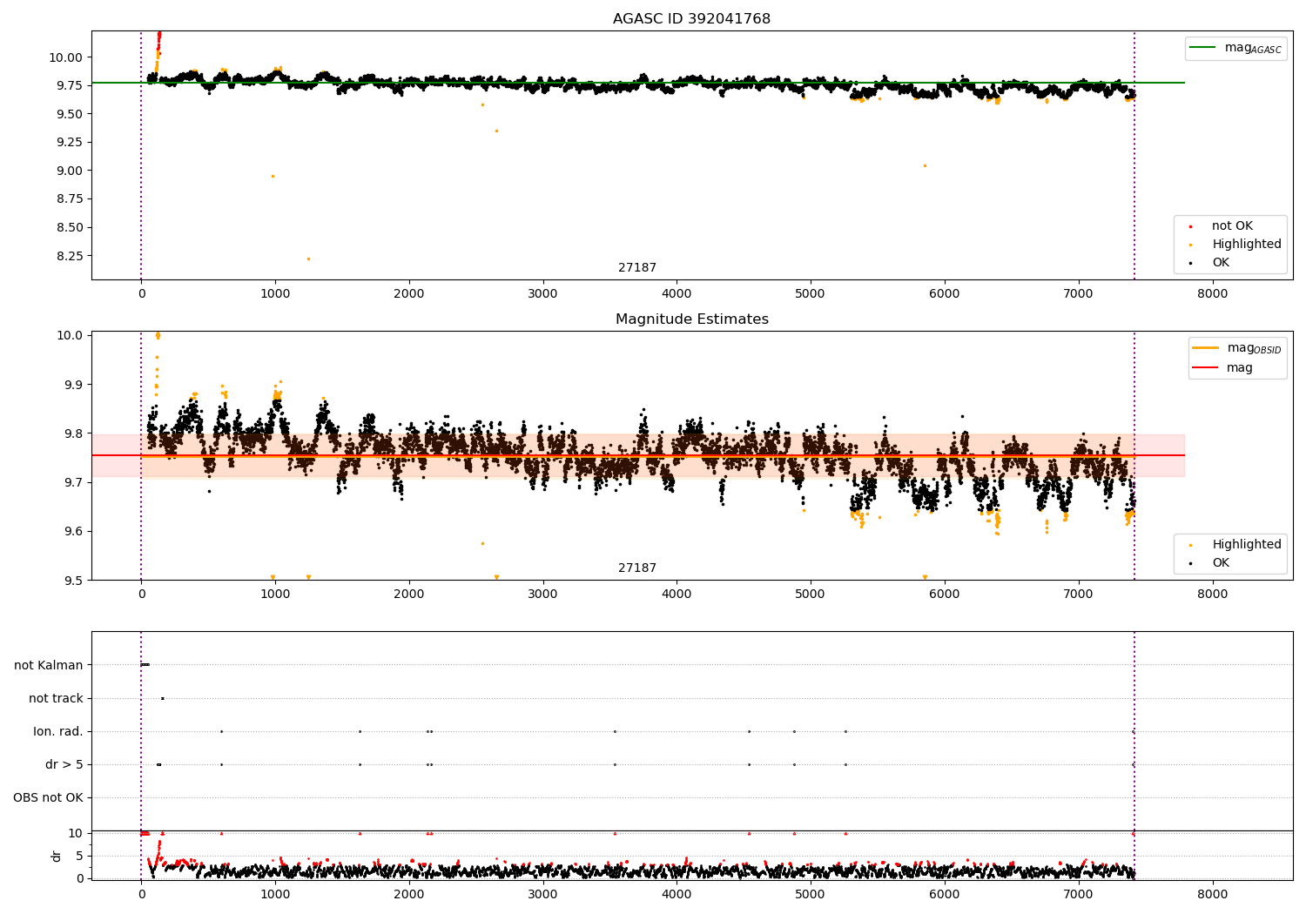Click the 'Highlighted' legend label in the middle plot
The image size is (1306, 914).
pos(1247,544)
